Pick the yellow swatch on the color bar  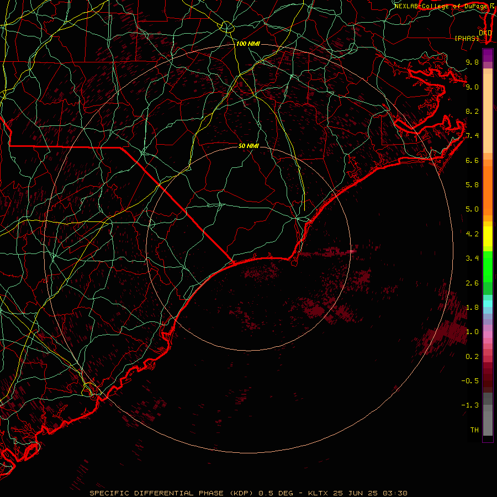[488, 236]
